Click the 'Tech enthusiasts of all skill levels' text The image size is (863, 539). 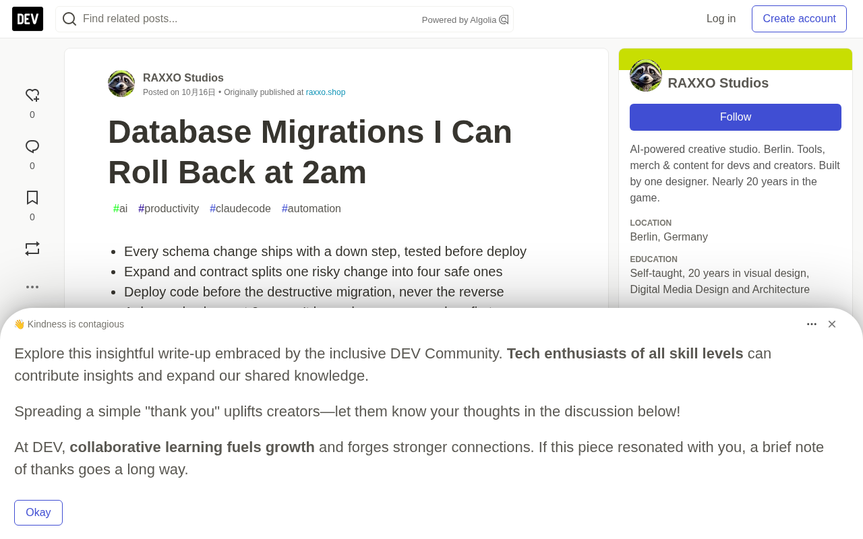(625, 354)
